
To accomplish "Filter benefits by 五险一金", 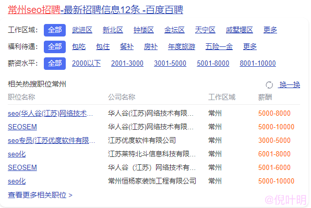I will [x=219, y=47].
